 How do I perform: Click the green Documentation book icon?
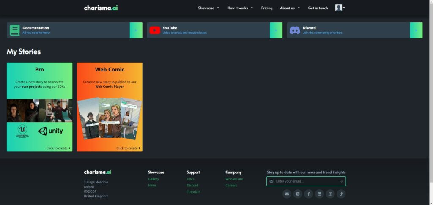(x=15, y=30)
